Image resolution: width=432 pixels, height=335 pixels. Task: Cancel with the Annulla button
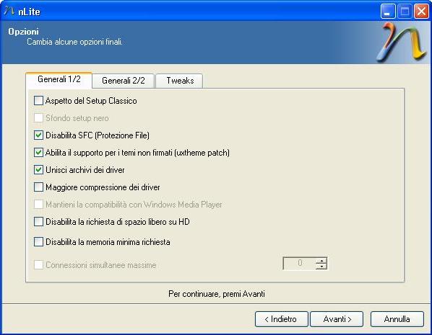[x=397, y=319]
